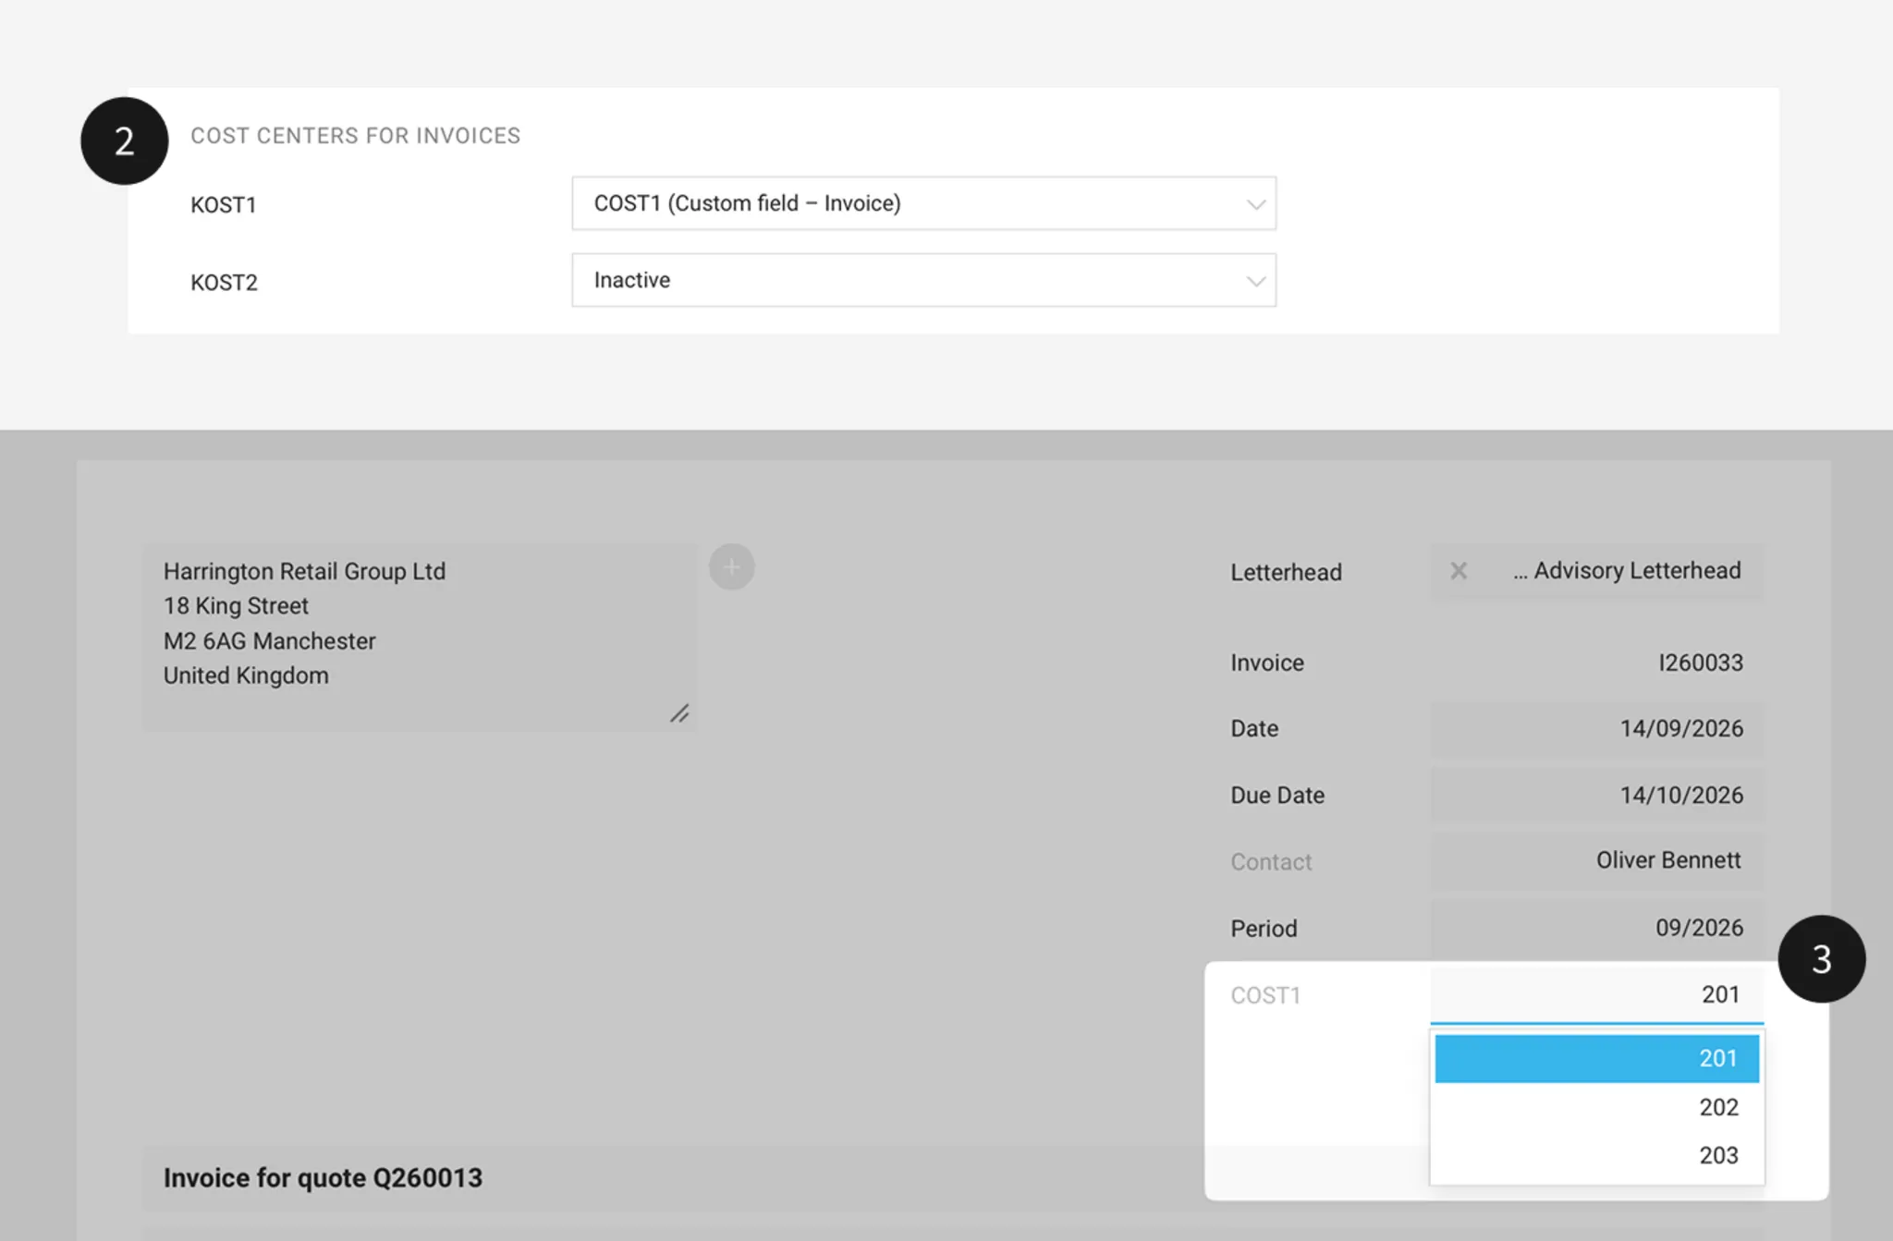
Task: Click the Letterhead label
Action: tap(1286, 572)
